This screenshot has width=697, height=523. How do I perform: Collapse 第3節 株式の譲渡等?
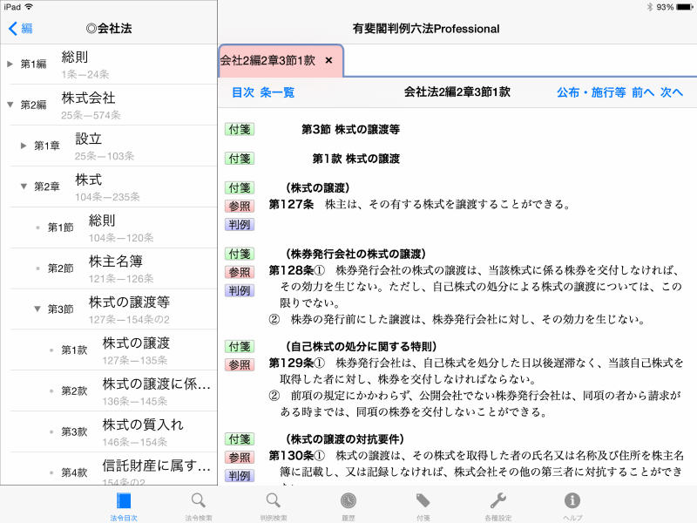pos(37,309)
